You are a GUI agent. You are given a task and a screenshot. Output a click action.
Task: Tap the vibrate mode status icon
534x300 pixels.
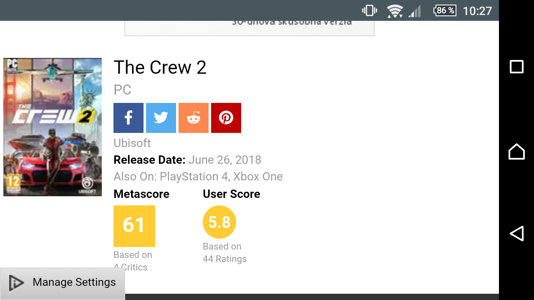[370, 10]
